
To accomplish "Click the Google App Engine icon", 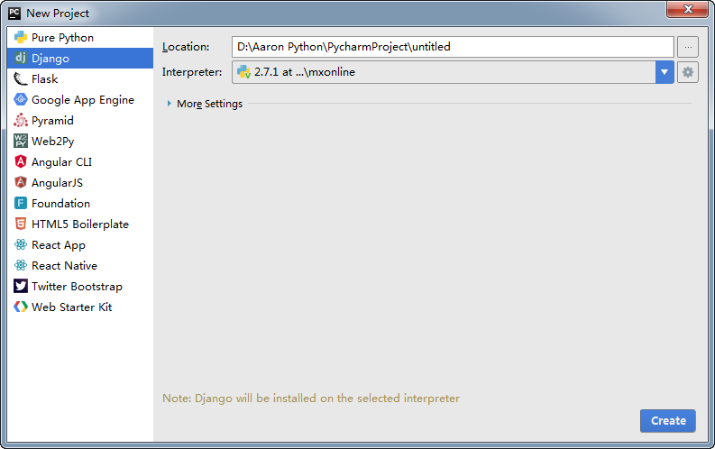I will point(21,99).
